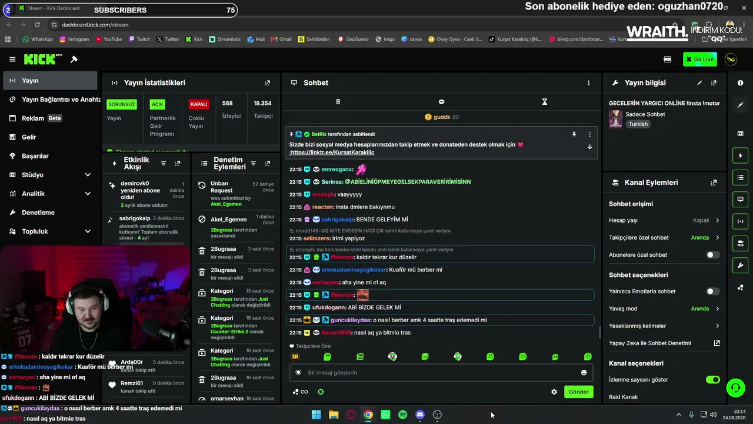Click the Bir mesaj gönderin input field
The height and width of the screenshot is (424, 753).
(441, 372)
